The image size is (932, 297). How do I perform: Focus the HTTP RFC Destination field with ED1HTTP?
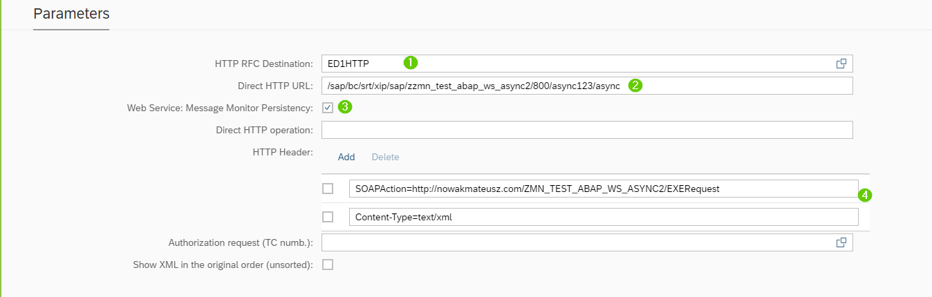574,64
